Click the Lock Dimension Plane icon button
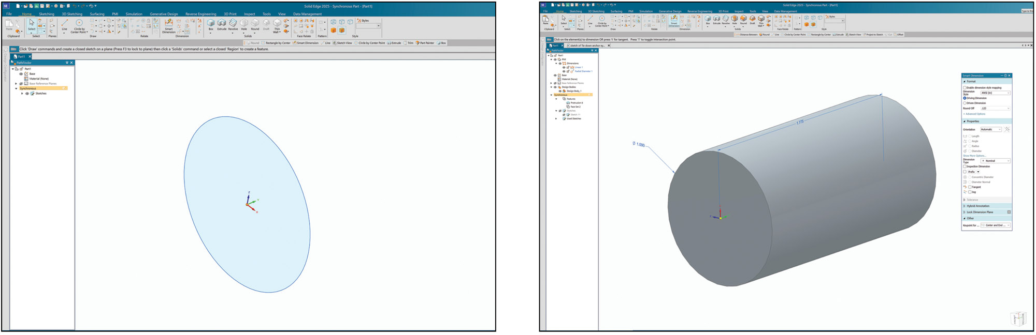1036x335 pixels. 1009,212
